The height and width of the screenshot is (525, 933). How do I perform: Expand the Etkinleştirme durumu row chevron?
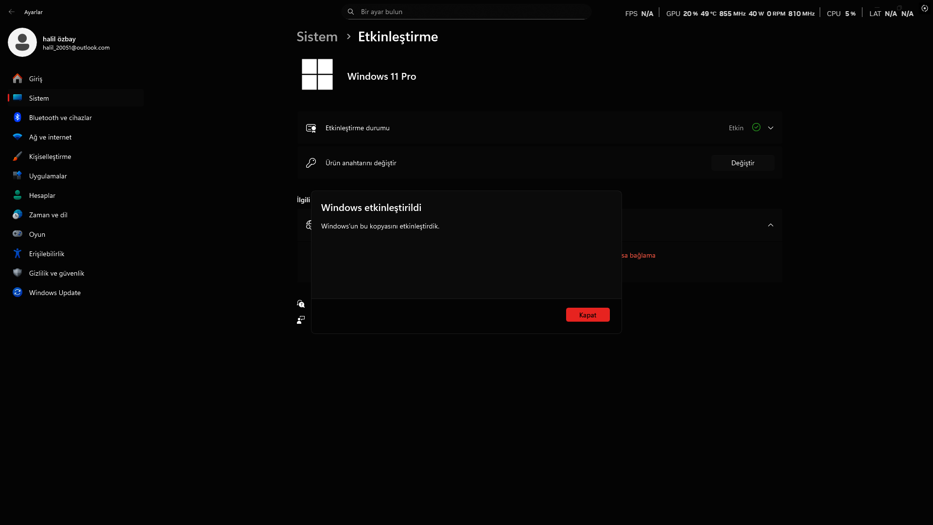pos(771,128)
